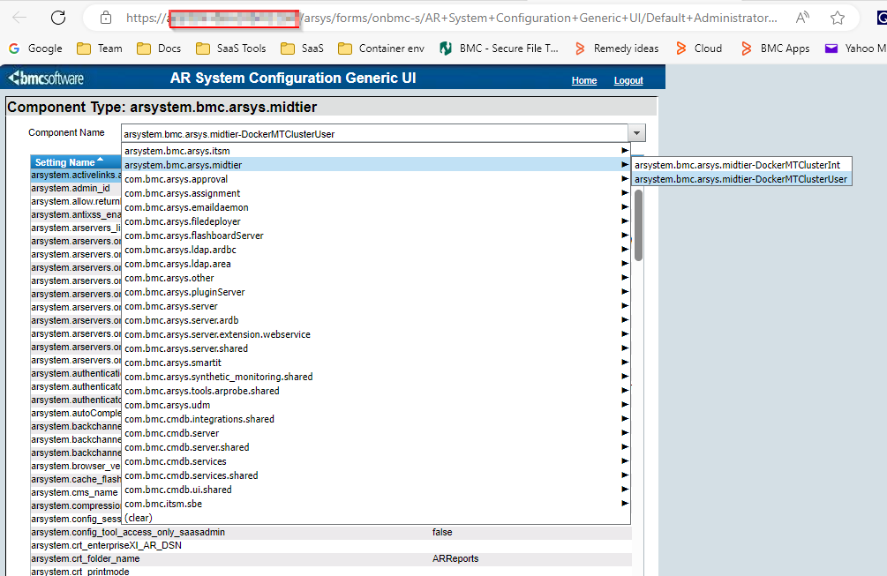Sort by Setting Name column header
This screenshot has width=887, height=576.
[66, 162]
